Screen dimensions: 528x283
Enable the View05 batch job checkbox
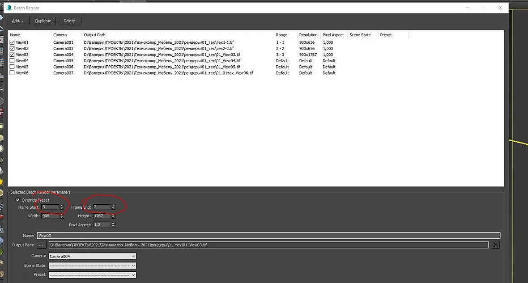12,67
